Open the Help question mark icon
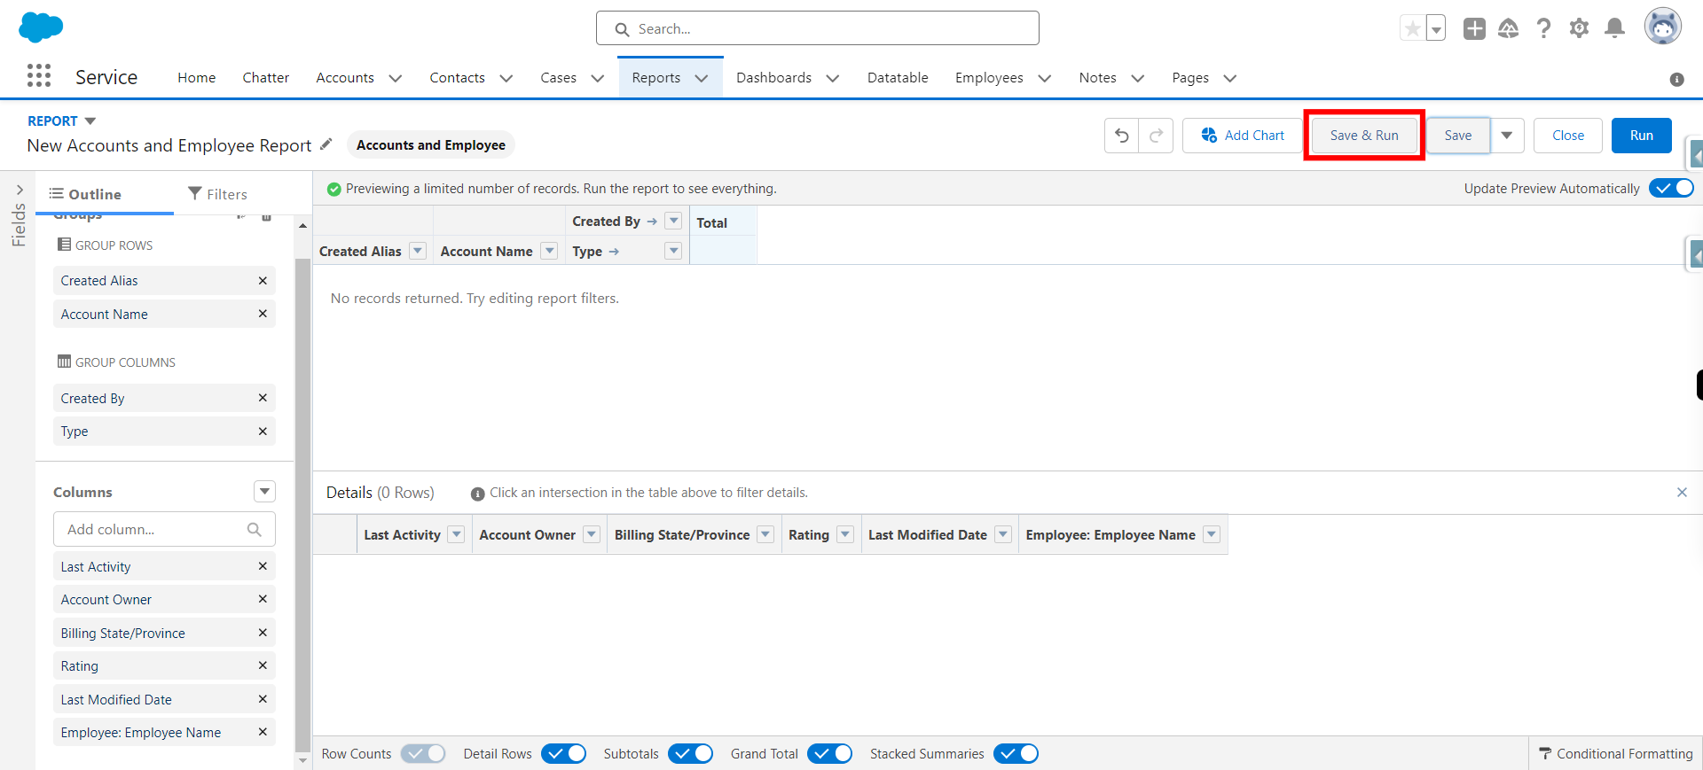The height and width of the screenshot is (770, 1703). (x=1543, y=28)
